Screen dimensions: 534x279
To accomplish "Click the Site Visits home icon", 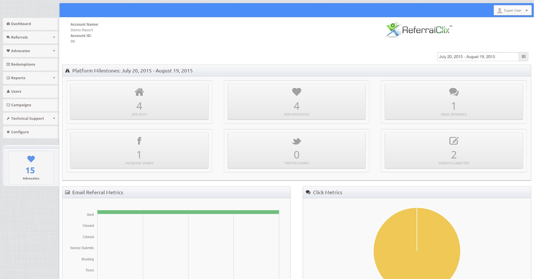I will 139,92.
